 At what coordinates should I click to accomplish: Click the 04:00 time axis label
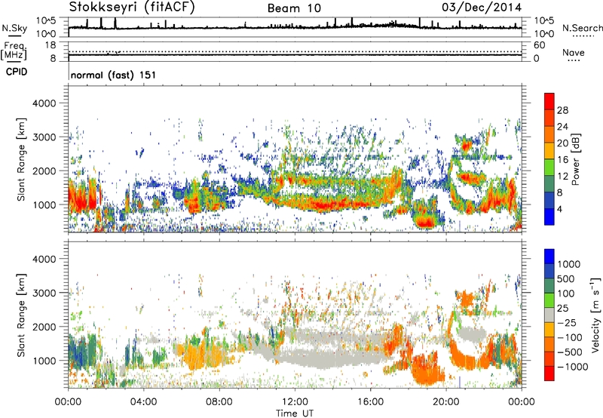[144, 402]
